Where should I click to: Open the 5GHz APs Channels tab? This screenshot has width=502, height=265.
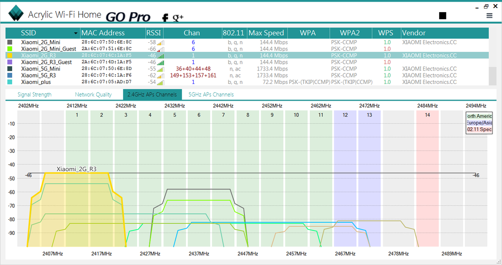pos(211,94)
